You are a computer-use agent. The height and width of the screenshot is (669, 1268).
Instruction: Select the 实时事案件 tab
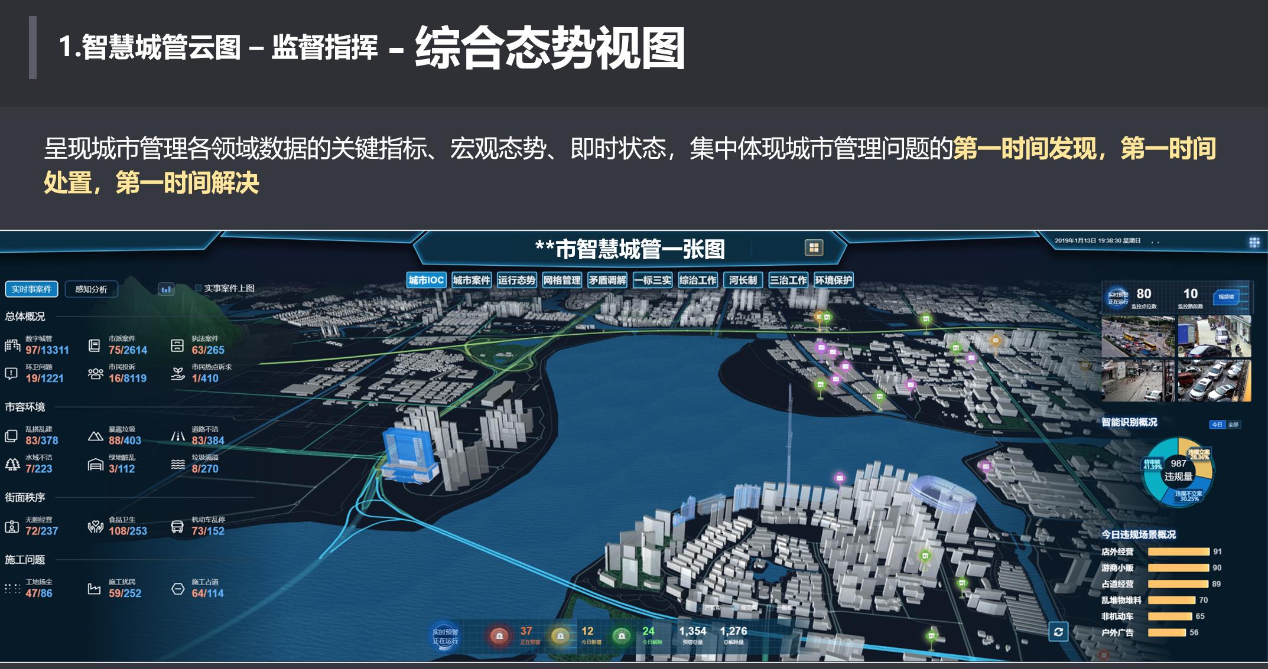coord(31,289)
